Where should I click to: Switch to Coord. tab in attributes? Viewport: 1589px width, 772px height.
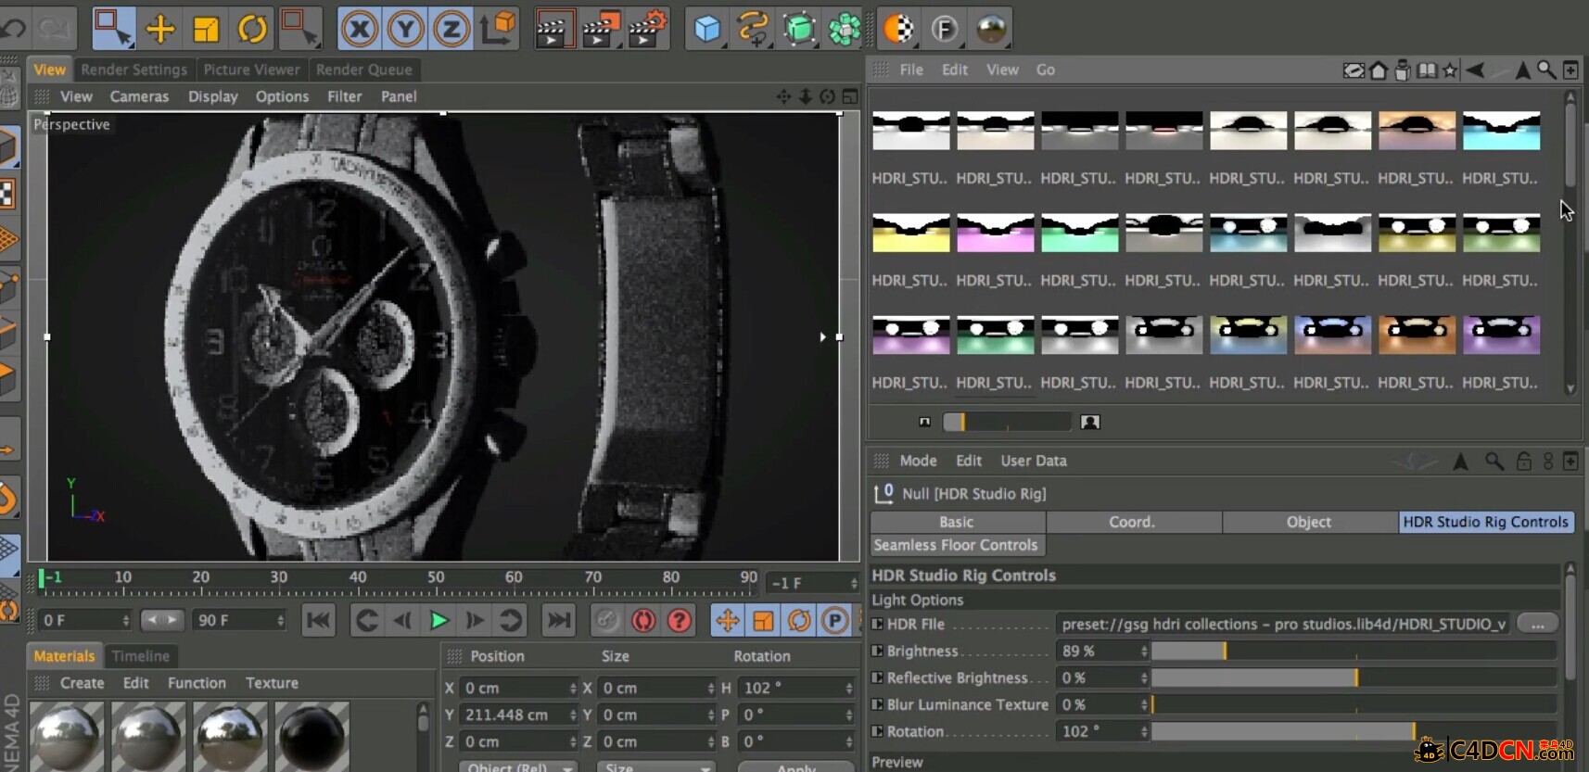tap(1133, 522)
